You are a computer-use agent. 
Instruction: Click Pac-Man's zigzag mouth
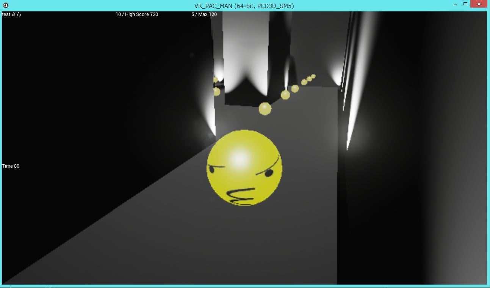240,195
